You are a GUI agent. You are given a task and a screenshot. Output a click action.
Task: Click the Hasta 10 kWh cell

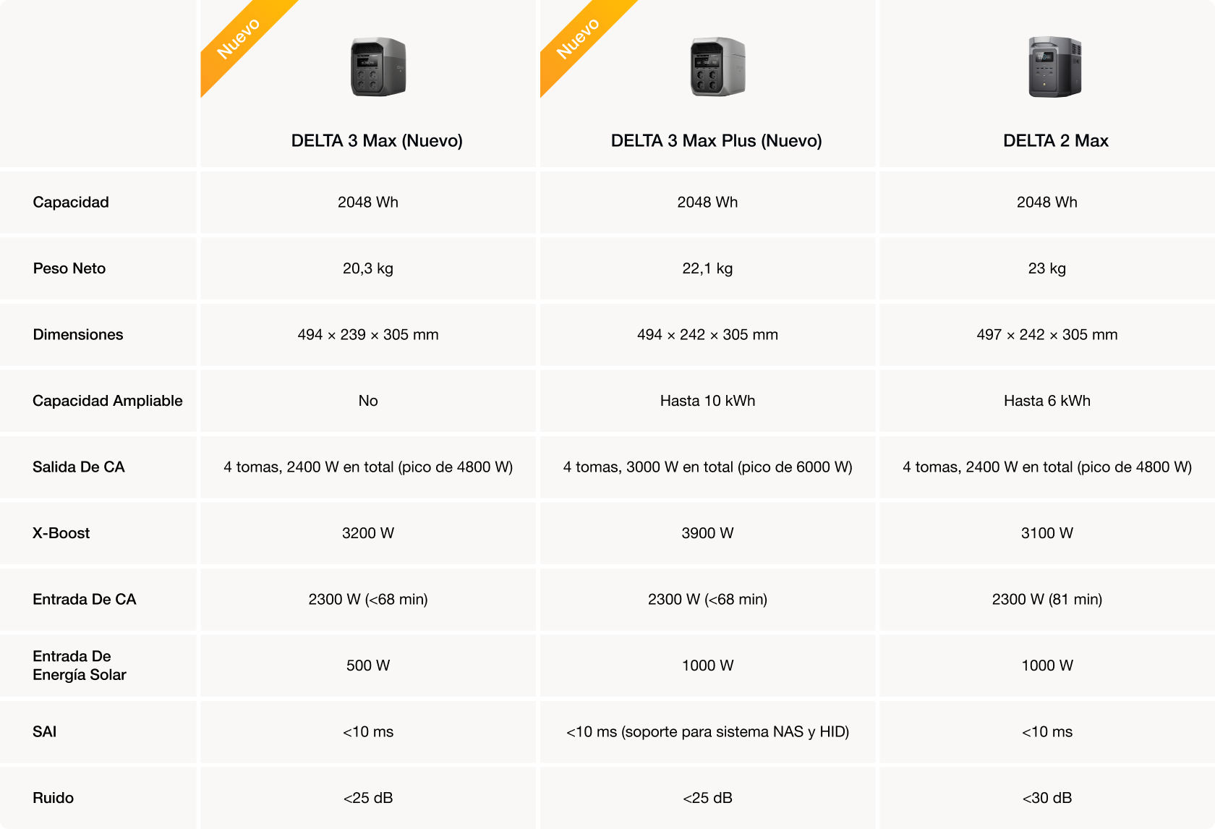pyautogui.click(x=707, y=401)
